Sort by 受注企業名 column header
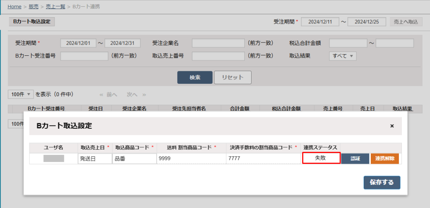 134,108
